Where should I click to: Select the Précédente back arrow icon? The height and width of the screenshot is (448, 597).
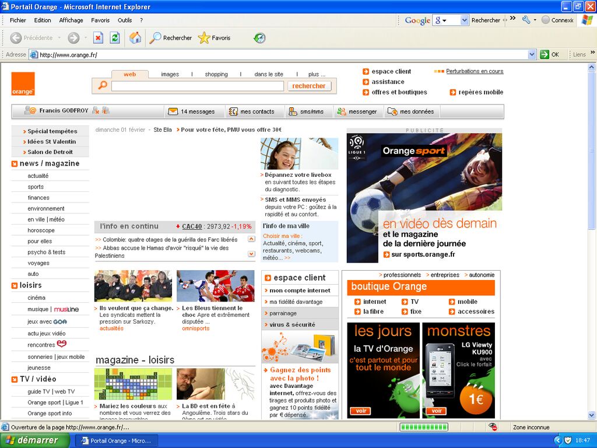point(15,38)
